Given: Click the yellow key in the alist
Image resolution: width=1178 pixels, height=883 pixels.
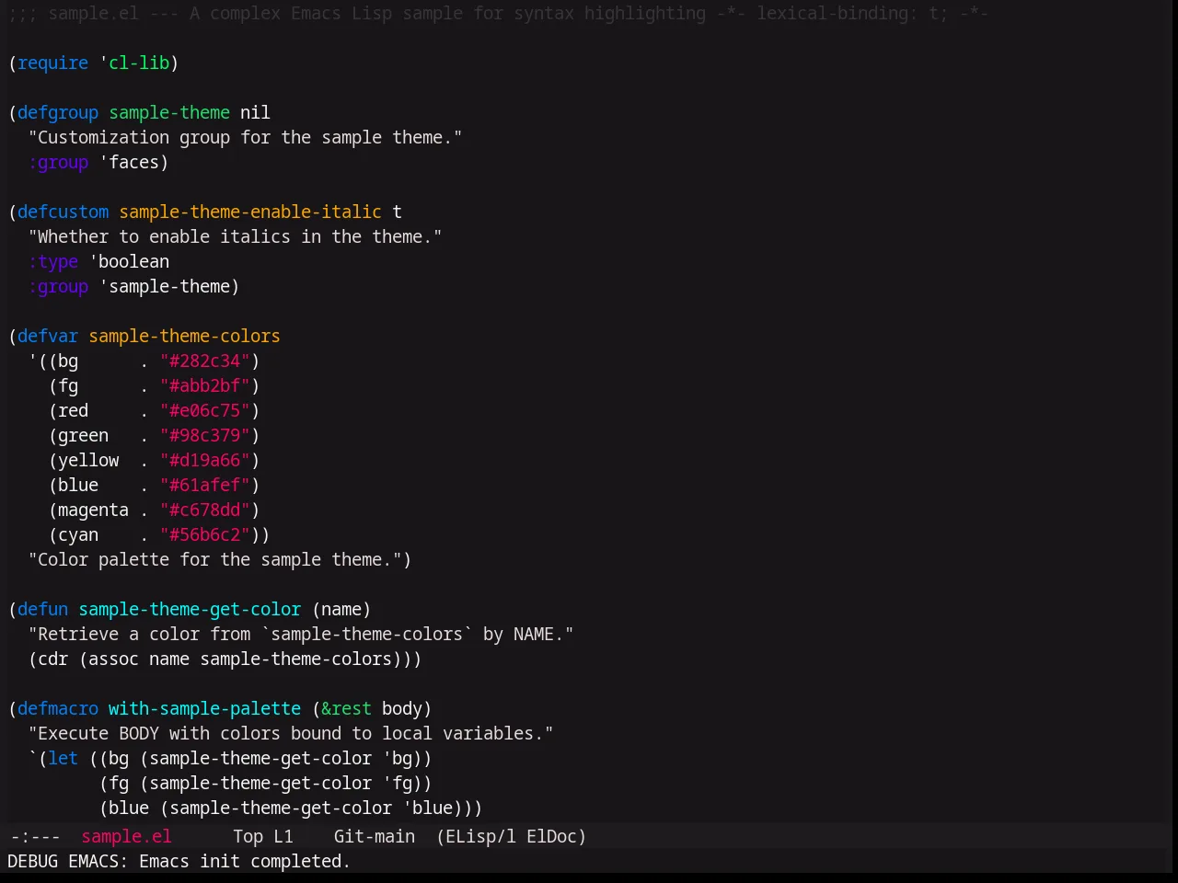Looking at the screenshot, I should click(88, 460).
